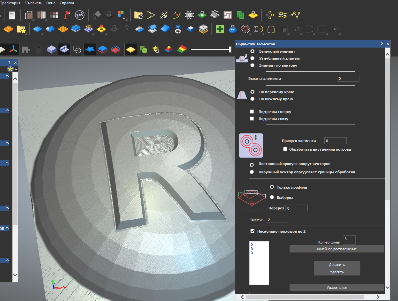The width and height of the screenshot is (398, 301).
Task: Uncheck 'Несколько проходов по Z'
Action: tap(253, 231)
